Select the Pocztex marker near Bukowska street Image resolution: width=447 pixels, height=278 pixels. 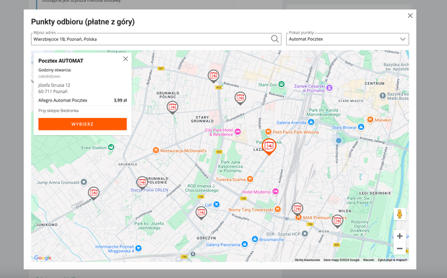click(x=214, y=76)
